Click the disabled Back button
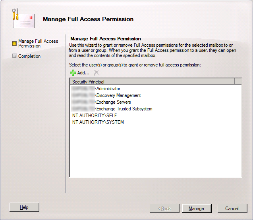This screenshot has height=220, width=253. click(x=164, y=209)
